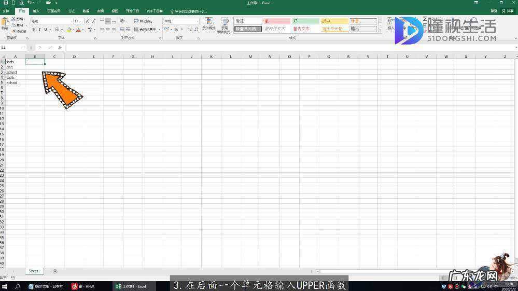
Task: Open the number format dropdown
Action: (x=198, y=21)
